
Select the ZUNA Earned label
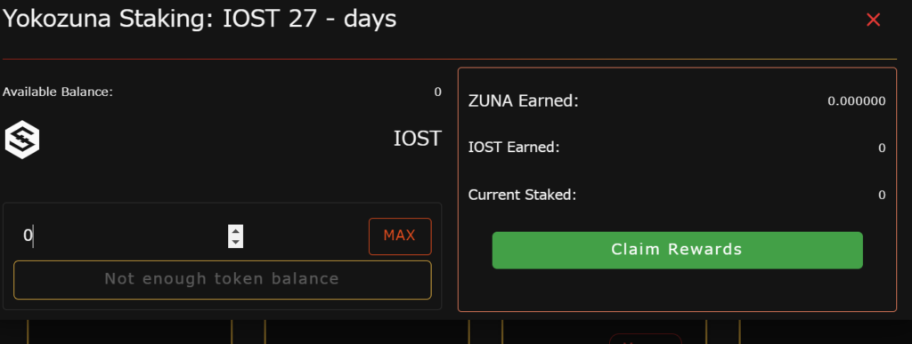pyautogui.click(x=524, y=101)
